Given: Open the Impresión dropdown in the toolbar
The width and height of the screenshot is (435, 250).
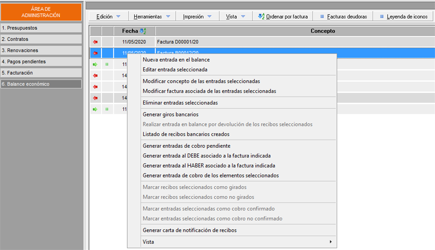Looking at the screenshot, I should pos(197,16).
